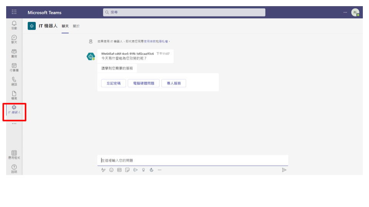Viewport: 369px width, 207px height.
Task: Focus the 在這裡輸入您的問題 message box
Action: (193, 160)
